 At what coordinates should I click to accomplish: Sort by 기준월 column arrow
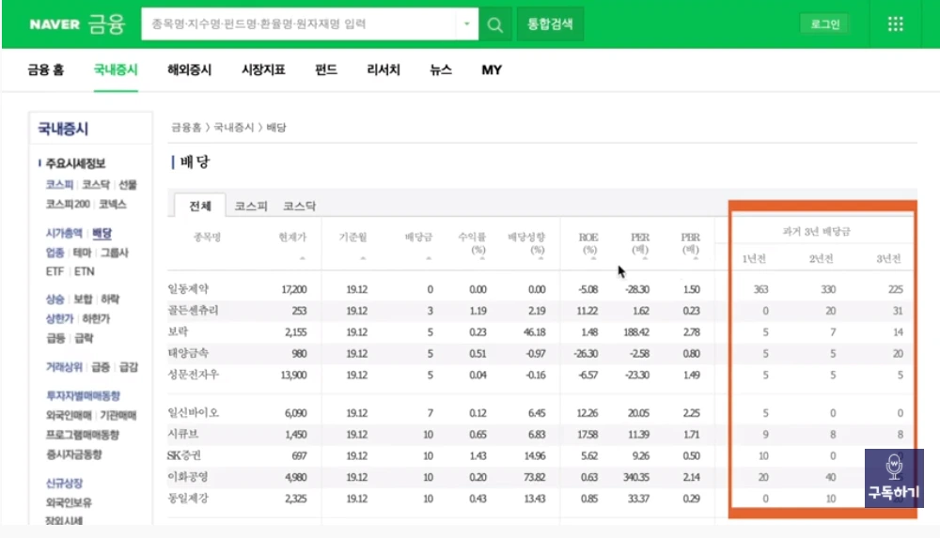pyautogui.click(x=363, y=258)
